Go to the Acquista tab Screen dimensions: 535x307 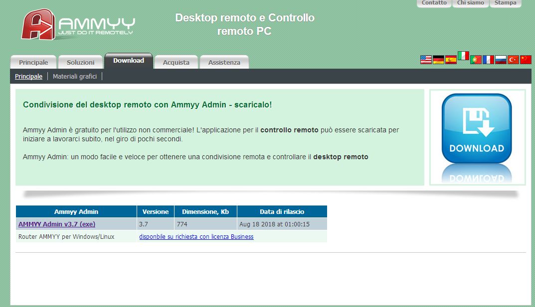point(176,62)
